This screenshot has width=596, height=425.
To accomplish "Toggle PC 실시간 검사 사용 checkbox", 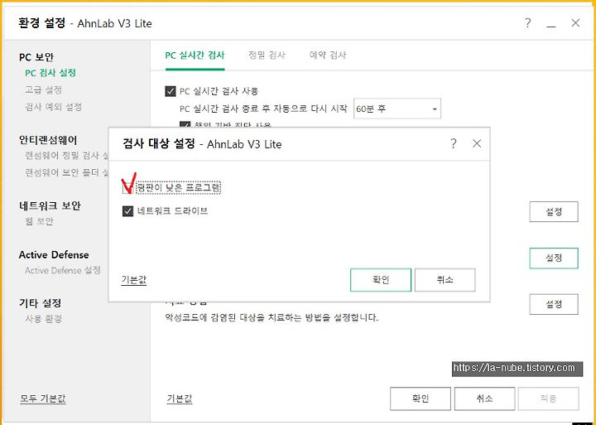I will click(171, 91).
